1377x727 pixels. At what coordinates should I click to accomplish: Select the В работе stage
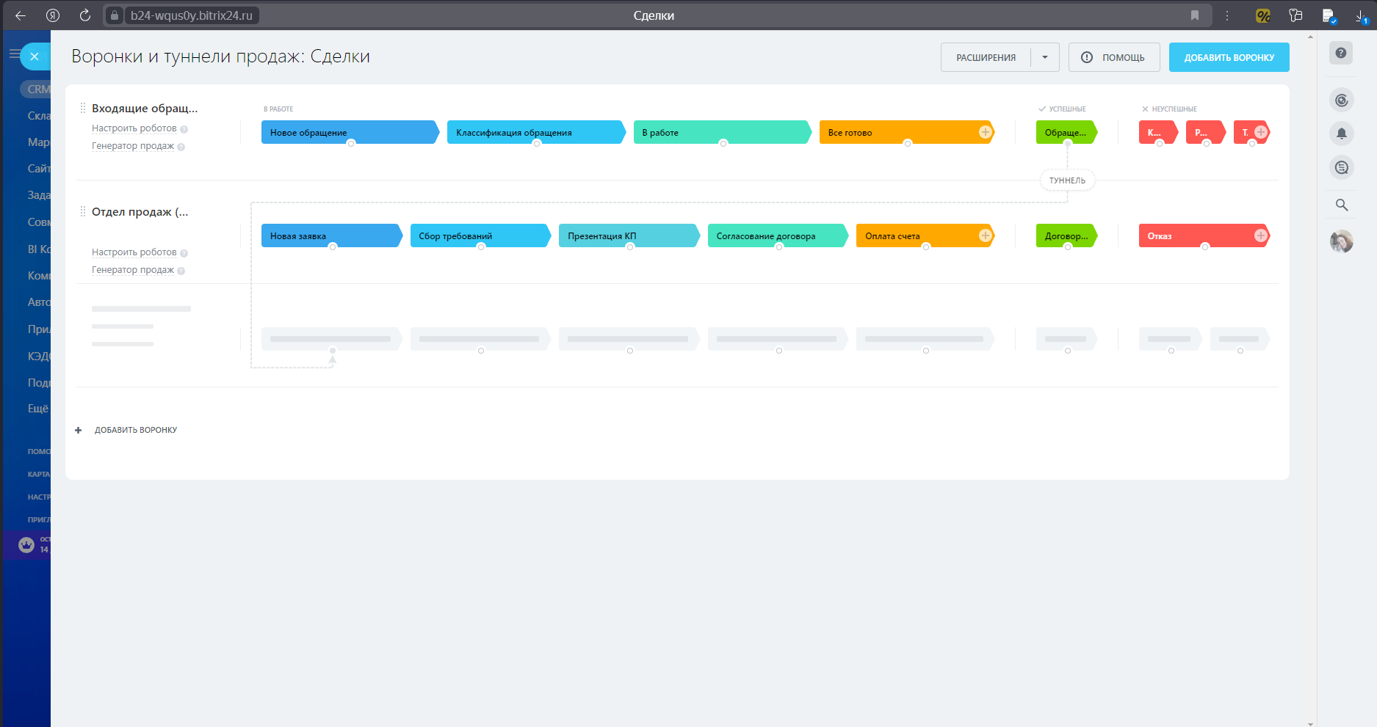[722, 132]
